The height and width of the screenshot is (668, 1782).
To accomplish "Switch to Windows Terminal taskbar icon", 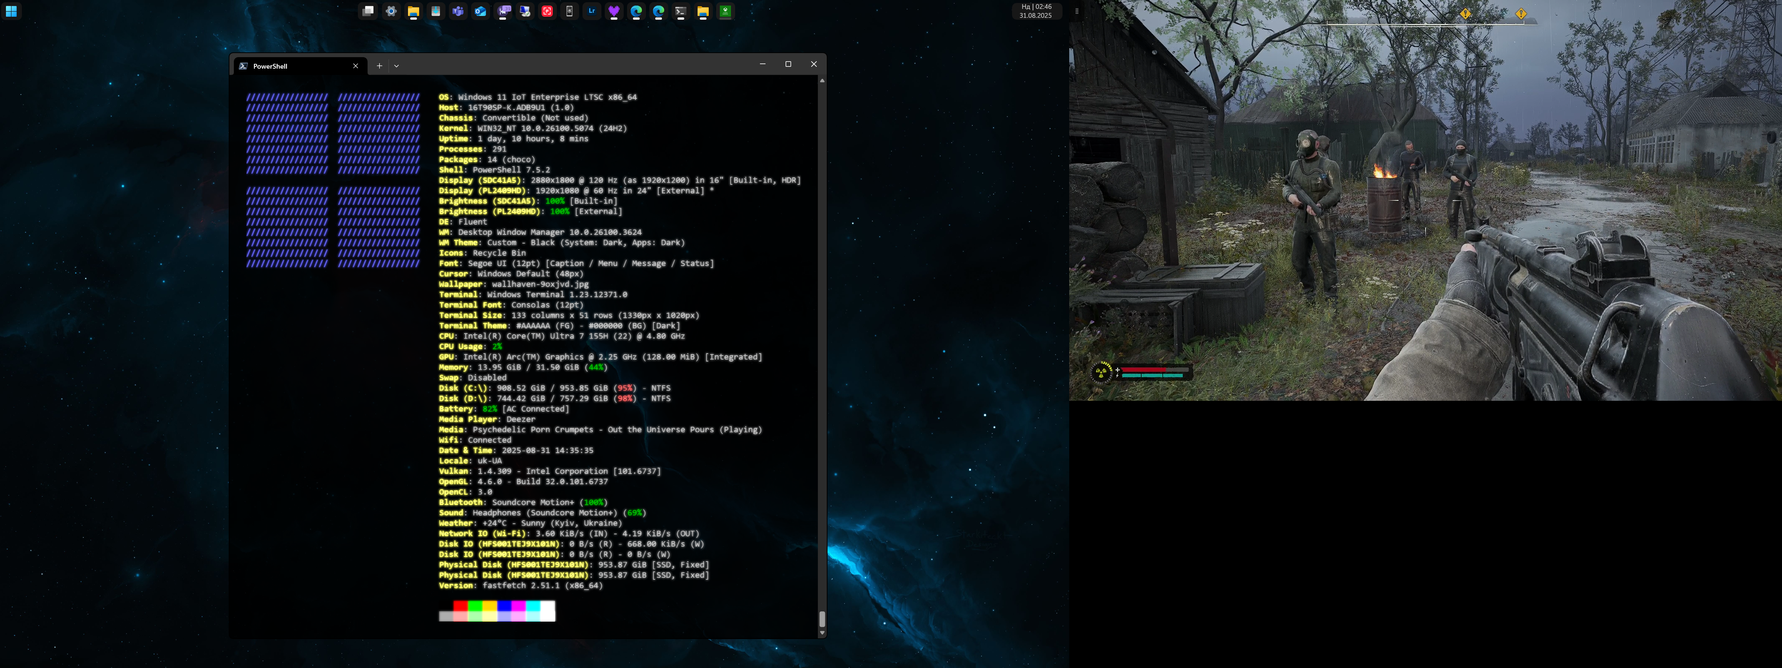I will pyautogui.click(x=681, y=11).
